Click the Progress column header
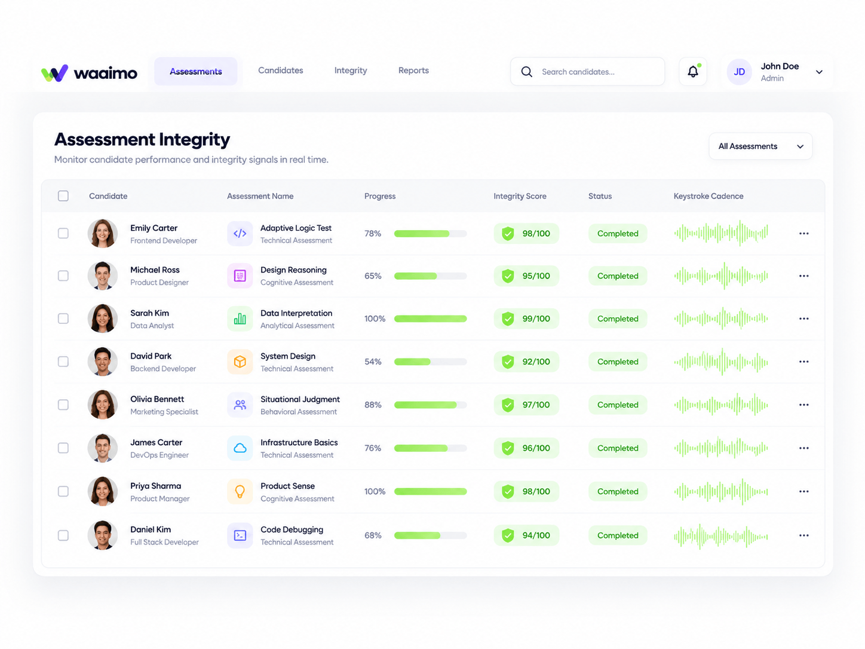865x649 pixels. coord(380,196)
